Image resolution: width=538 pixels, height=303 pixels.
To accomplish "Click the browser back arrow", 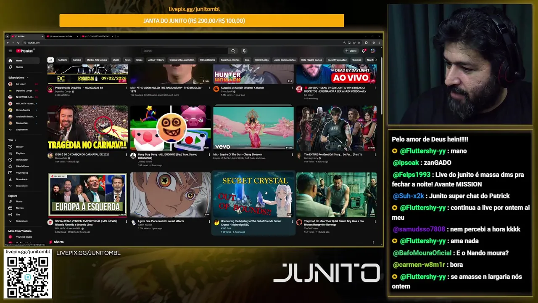I will (x=8, y=43).
